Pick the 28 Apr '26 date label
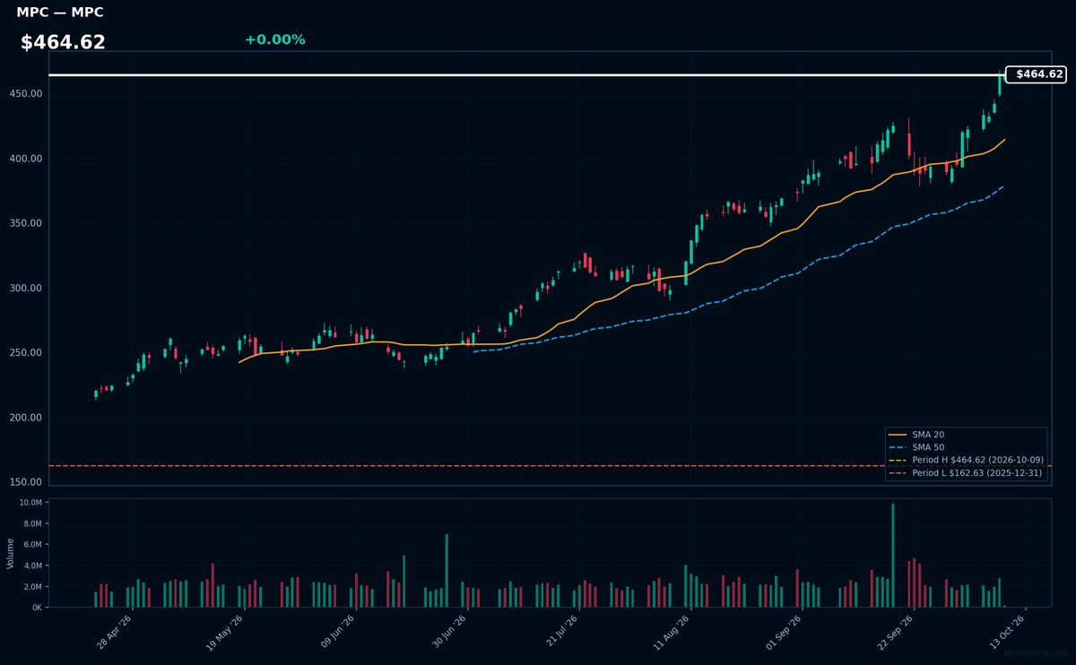This screenshot has width=1076, height=665. pos(115,632)
